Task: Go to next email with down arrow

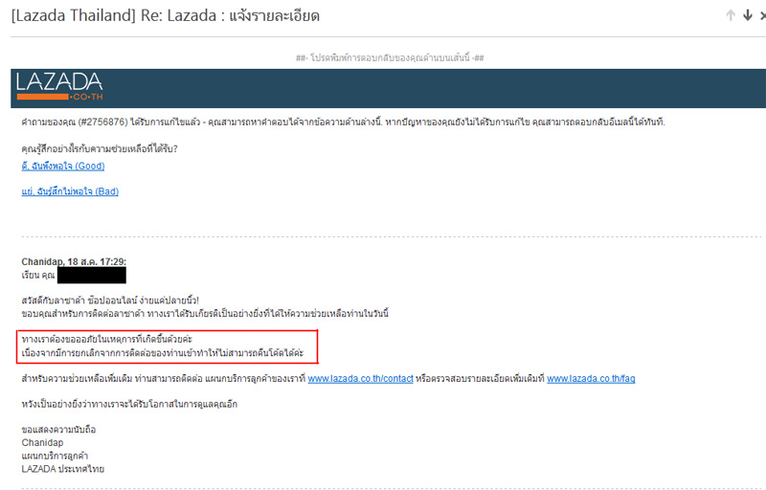Action: tap(748, 15)
